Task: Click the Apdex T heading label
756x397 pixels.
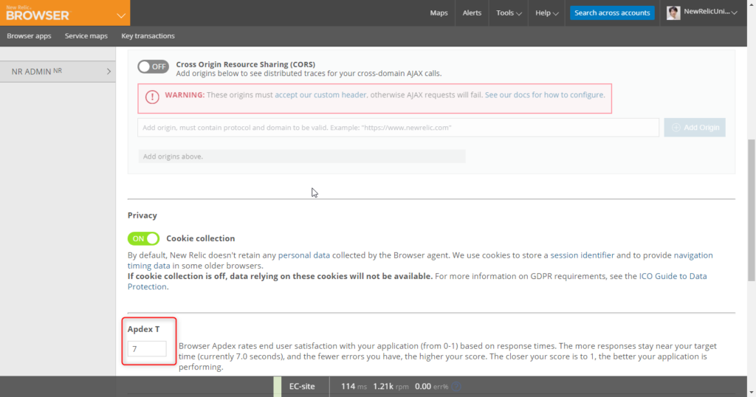Action: click(143, 329)
